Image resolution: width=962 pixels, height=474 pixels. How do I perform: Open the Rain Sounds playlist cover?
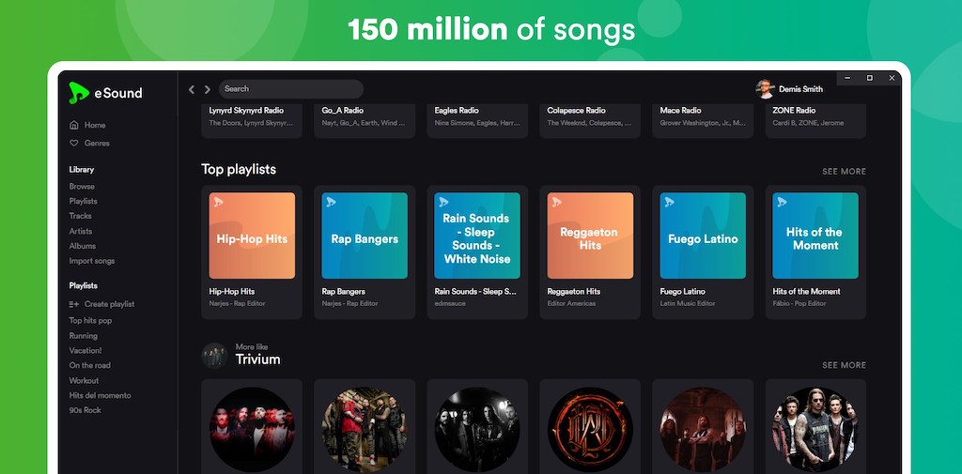[477, 237]
